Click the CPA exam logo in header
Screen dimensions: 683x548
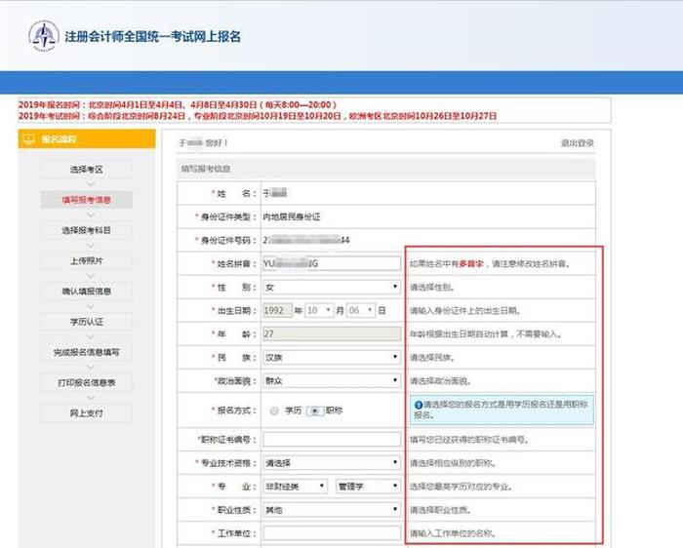(44, 37)
